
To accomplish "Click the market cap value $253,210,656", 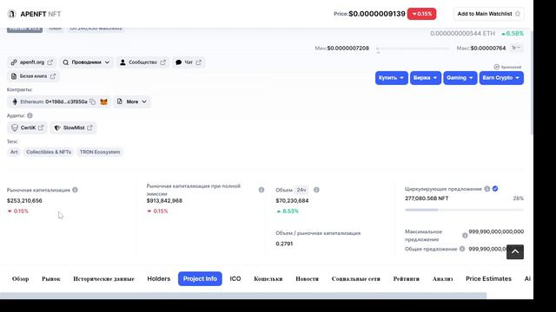I will point(24,200).
